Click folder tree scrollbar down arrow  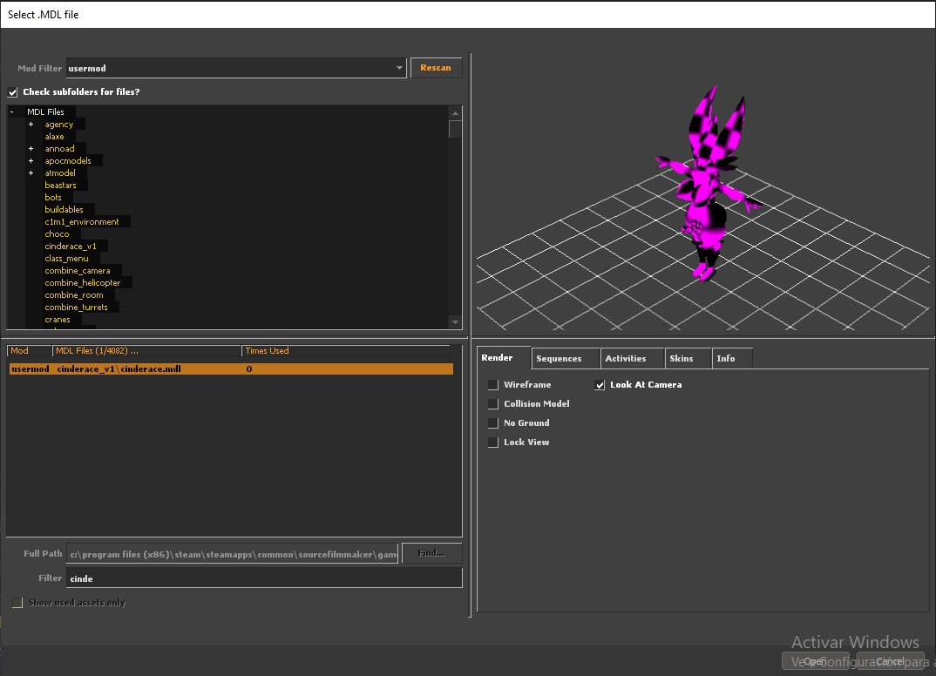456,322
